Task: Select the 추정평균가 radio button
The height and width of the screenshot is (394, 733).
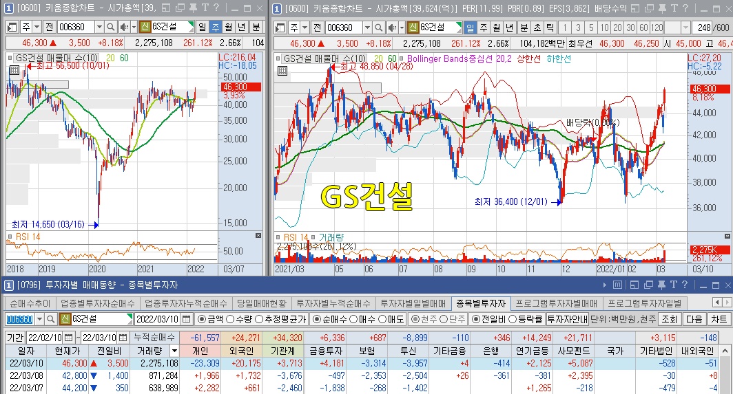Action: coord(258,319)
